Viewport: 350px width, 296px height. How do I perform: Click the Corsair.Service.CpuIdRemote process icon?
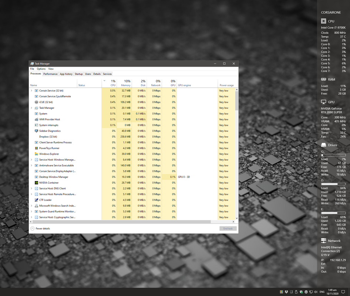[36, 97]
